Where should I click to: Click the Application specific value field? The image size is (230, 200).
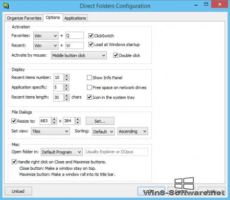click(x=58, y=87)
